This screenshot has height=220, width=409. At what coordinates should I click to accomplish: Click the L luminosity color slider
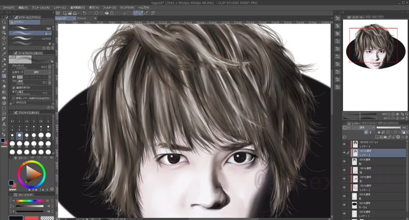click(x=29, y=206)
